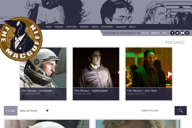Open the Podcast menu item

click(59, 27)
